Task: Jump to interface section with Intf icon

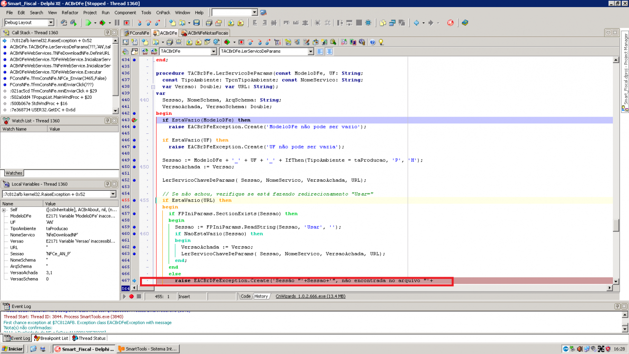Action: tap(145, 52)
